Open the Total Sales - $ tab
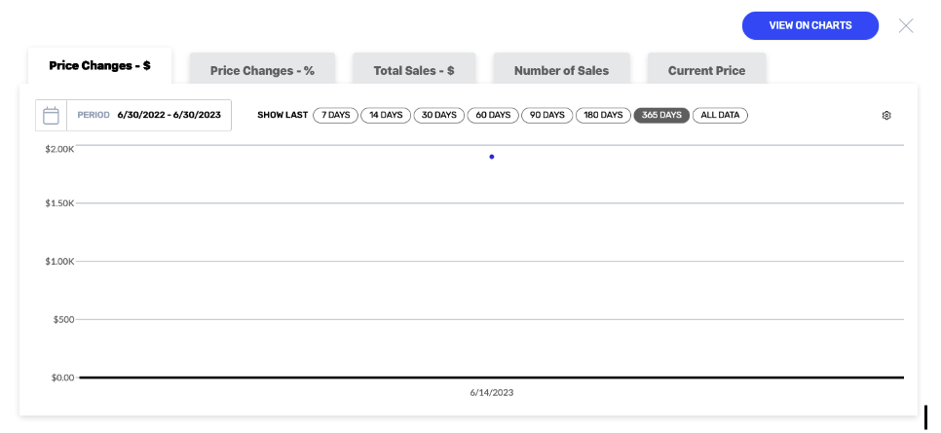941x433 pixels. tap(414, 70)
